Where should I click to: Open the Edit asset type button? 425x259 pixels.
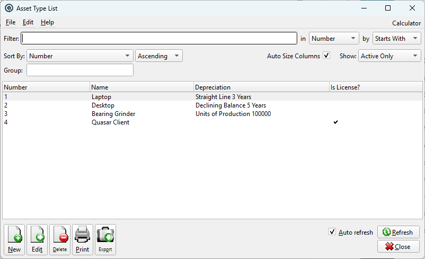click(37, 239)
